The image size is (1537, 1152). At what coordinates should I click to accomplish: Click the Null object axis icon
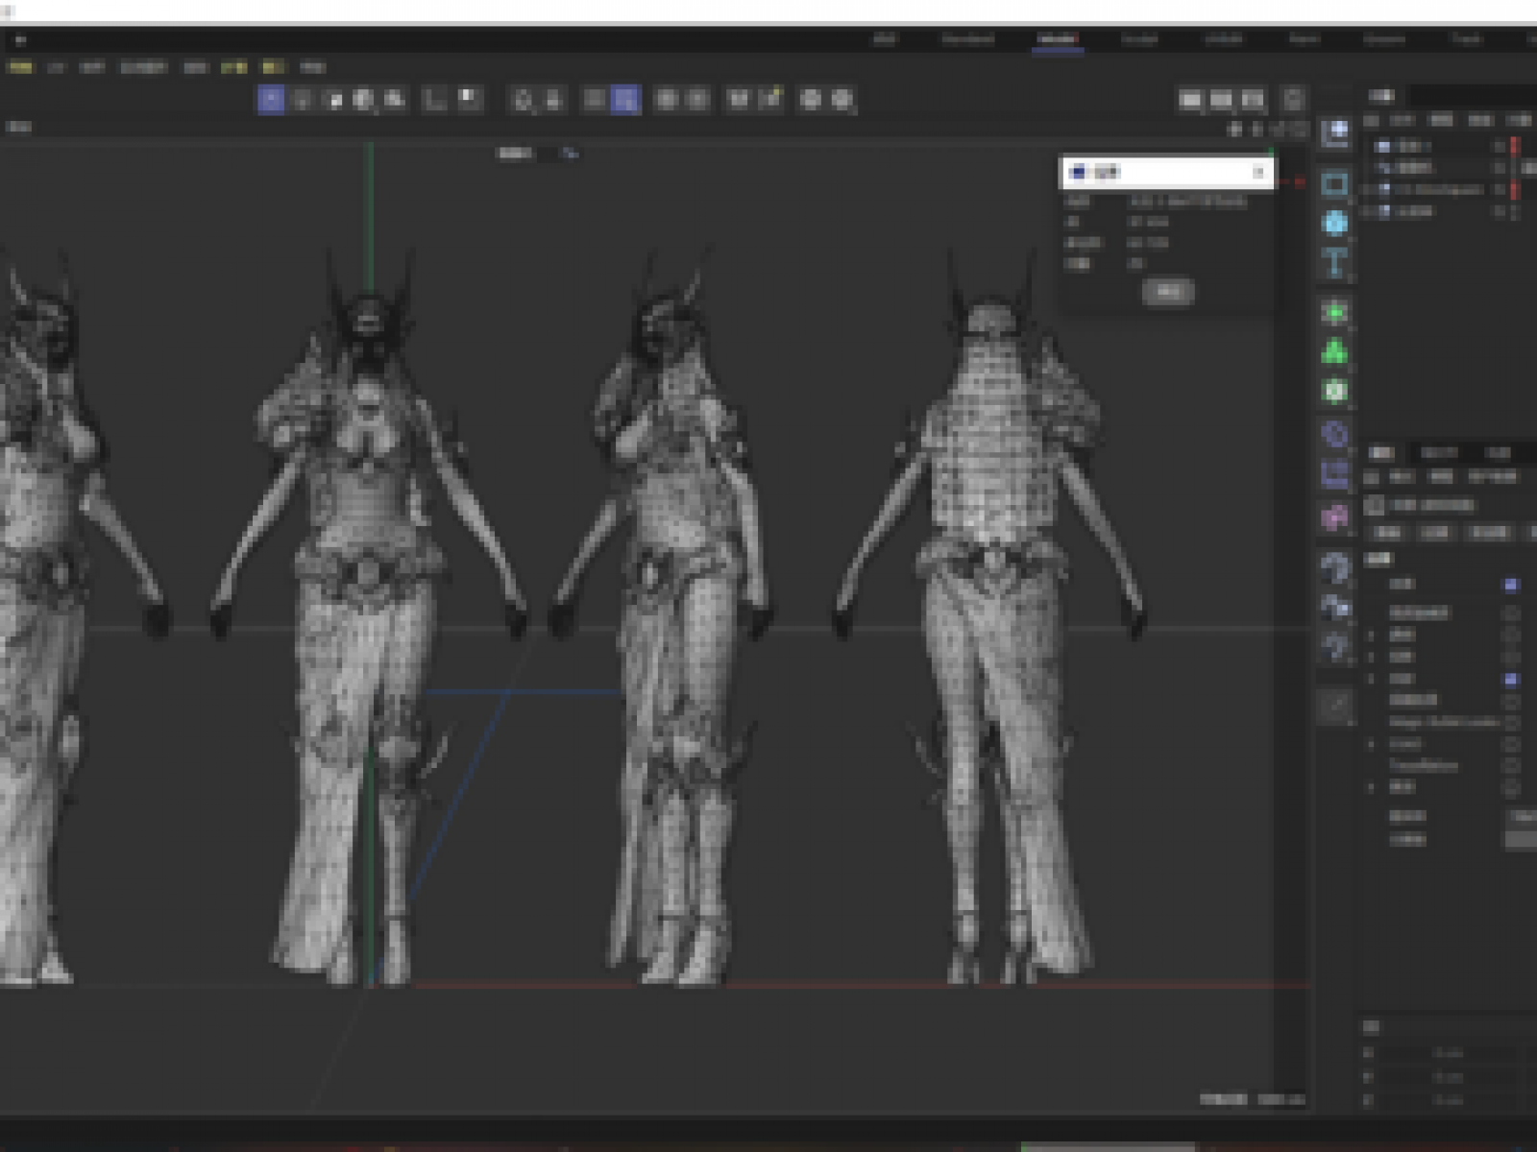click(x=1334, y=132)
